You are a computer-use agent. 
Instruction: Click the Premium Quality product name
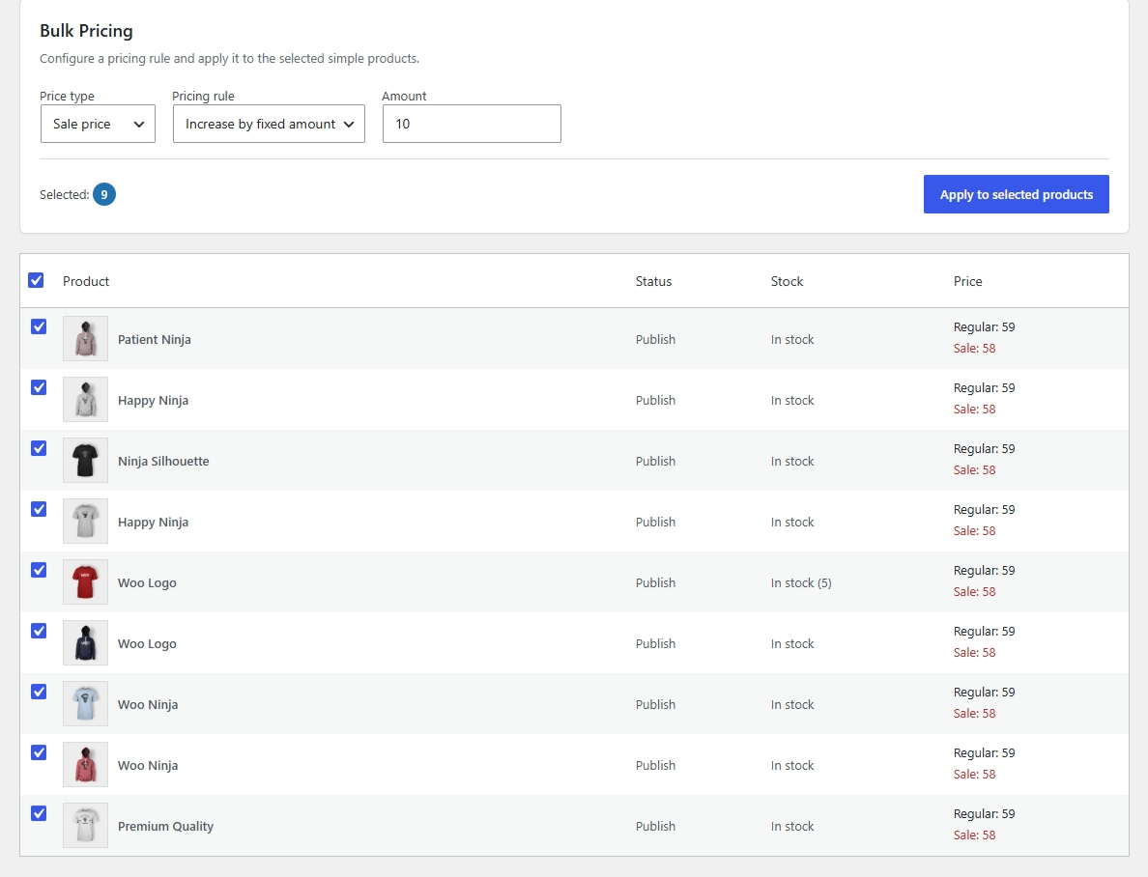point(165,827)
